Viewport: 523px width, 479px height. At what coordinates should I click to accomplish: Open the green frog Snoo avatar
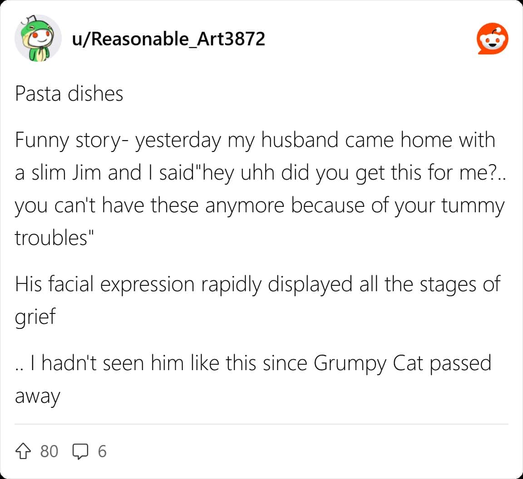(38, 39)
